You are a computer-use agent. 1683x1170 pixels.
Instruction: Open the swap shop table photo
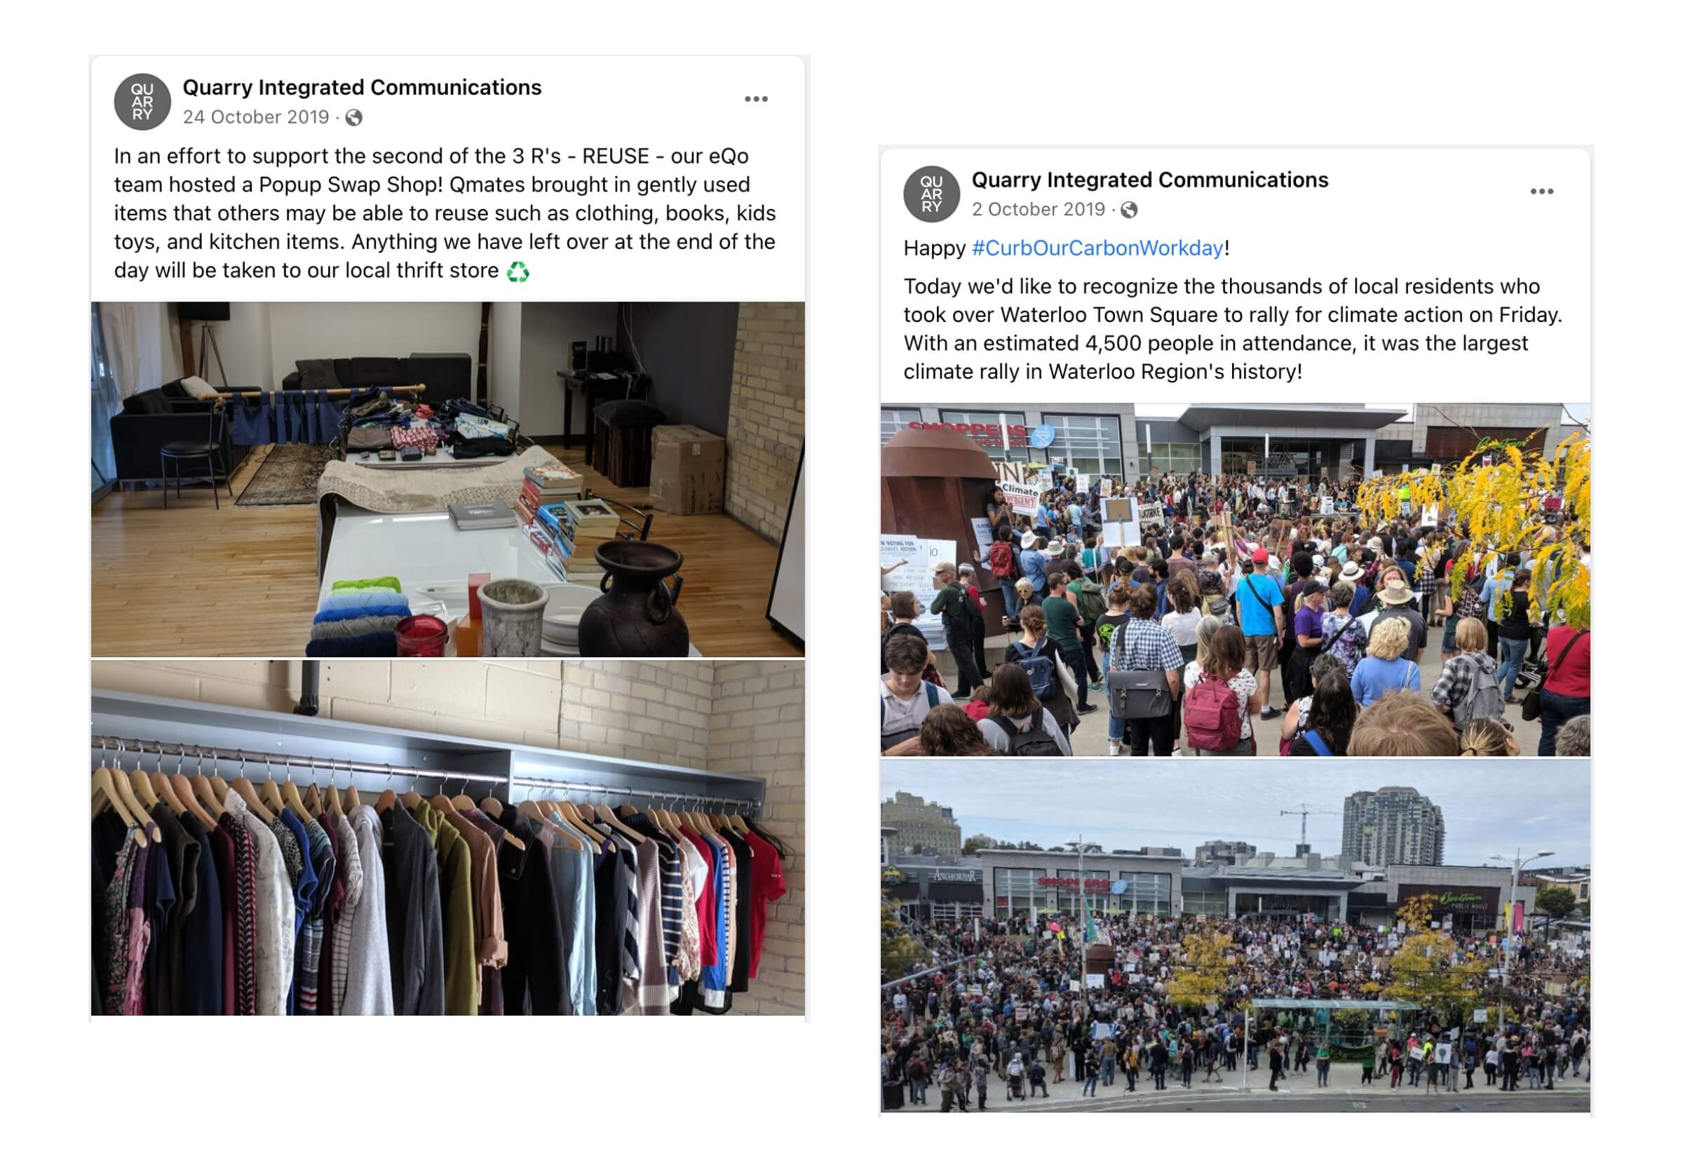(x=447, y=478)
